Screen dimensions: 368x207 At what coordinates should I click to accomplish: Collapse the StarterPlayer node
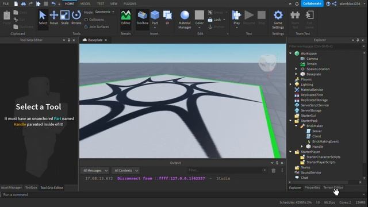click(x=290, y=152)
